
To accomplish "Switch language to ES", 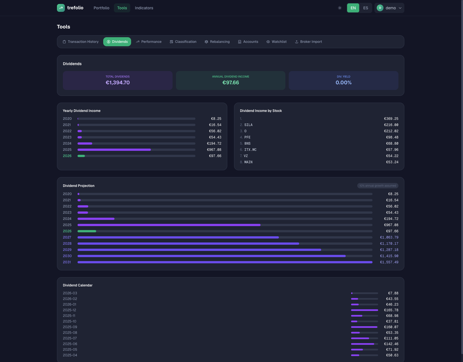I will [x=365, y=8].
